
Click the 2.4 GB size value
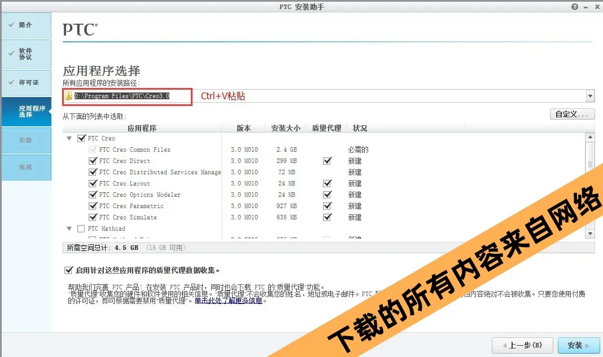coord(286,149)
